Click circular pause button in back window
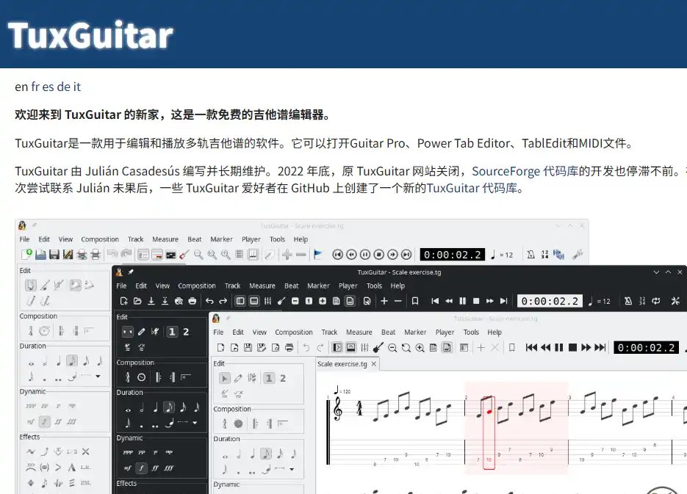Screen dimensions: 687x494 pos(365,255)
